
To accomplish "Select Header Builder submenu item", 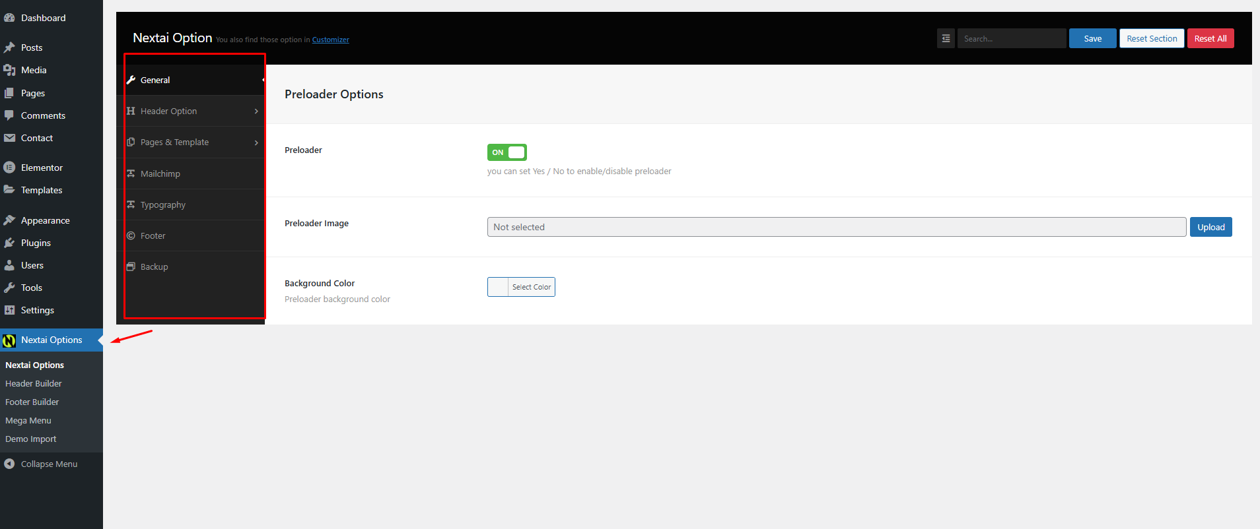I will click(34, 383).
